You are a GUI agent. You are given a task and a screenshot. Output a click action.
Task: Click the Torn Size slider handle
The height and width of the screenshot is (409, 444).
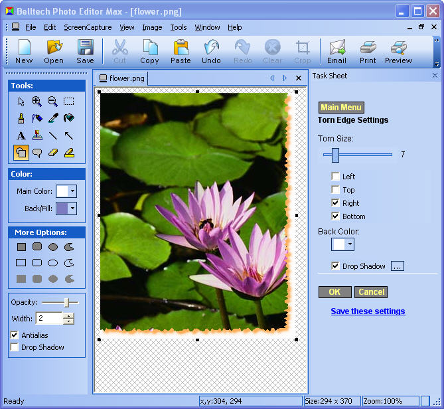336,155
